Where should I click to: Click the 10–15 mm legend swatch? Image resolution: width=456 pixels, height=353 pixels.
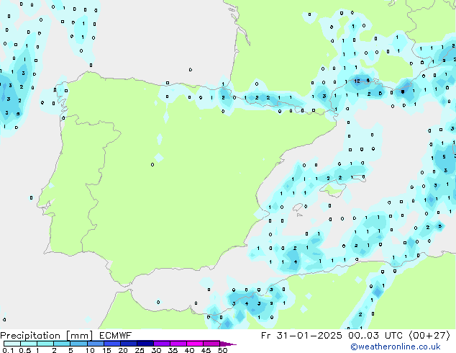(x=95, y=344)
